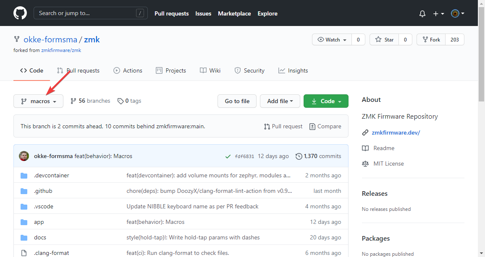Image resolution: width=485 pixels, height=257 pixels.
Task: Open the Watch dropdown
Action: coord(331,39)
